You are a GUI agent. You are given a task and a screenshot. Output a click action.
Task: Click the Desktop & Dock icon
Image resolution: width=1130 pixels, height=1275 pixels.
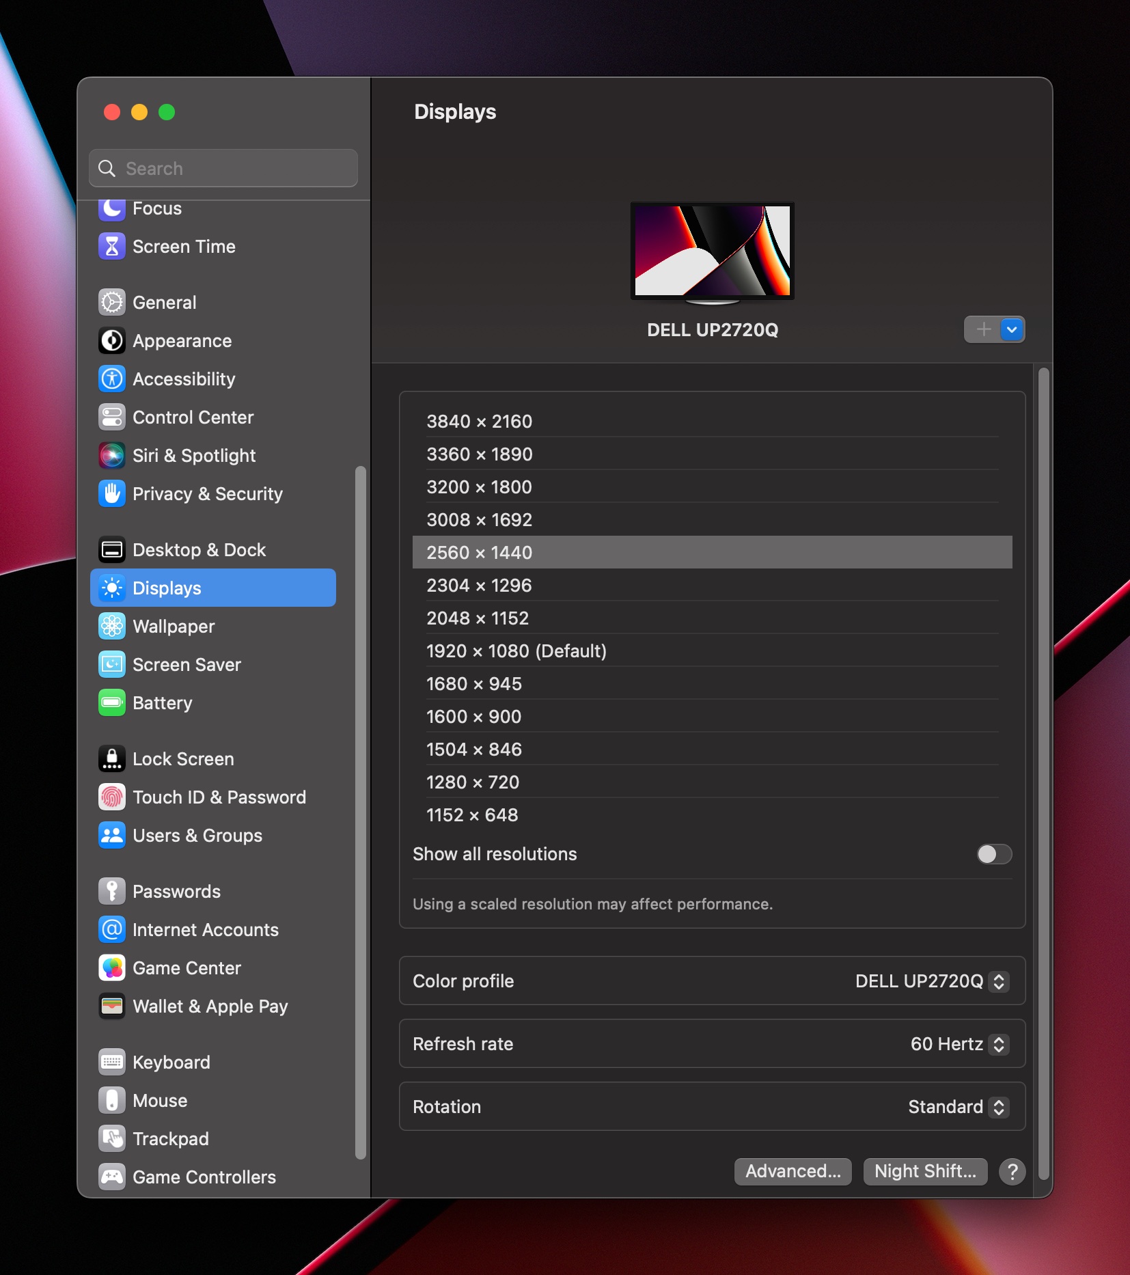[112, 550]
